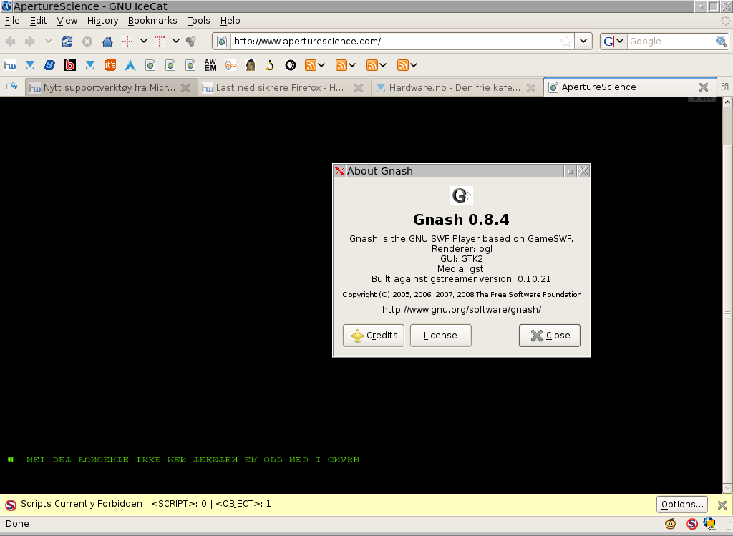Open License in About Gnash dialog

click(441, 336)
